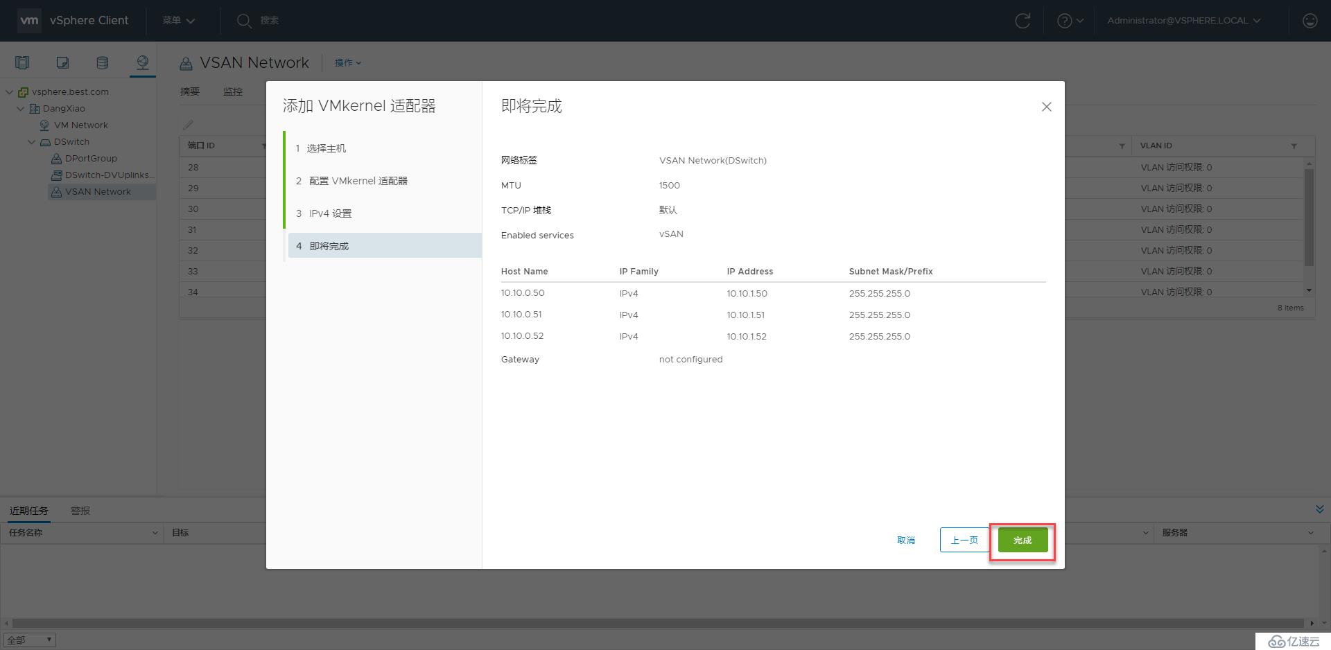Click the bottom horizontal scrollbar
The width and height of the screenshot is (1331, 650).
pyautogui.click(x=659, y=623)
